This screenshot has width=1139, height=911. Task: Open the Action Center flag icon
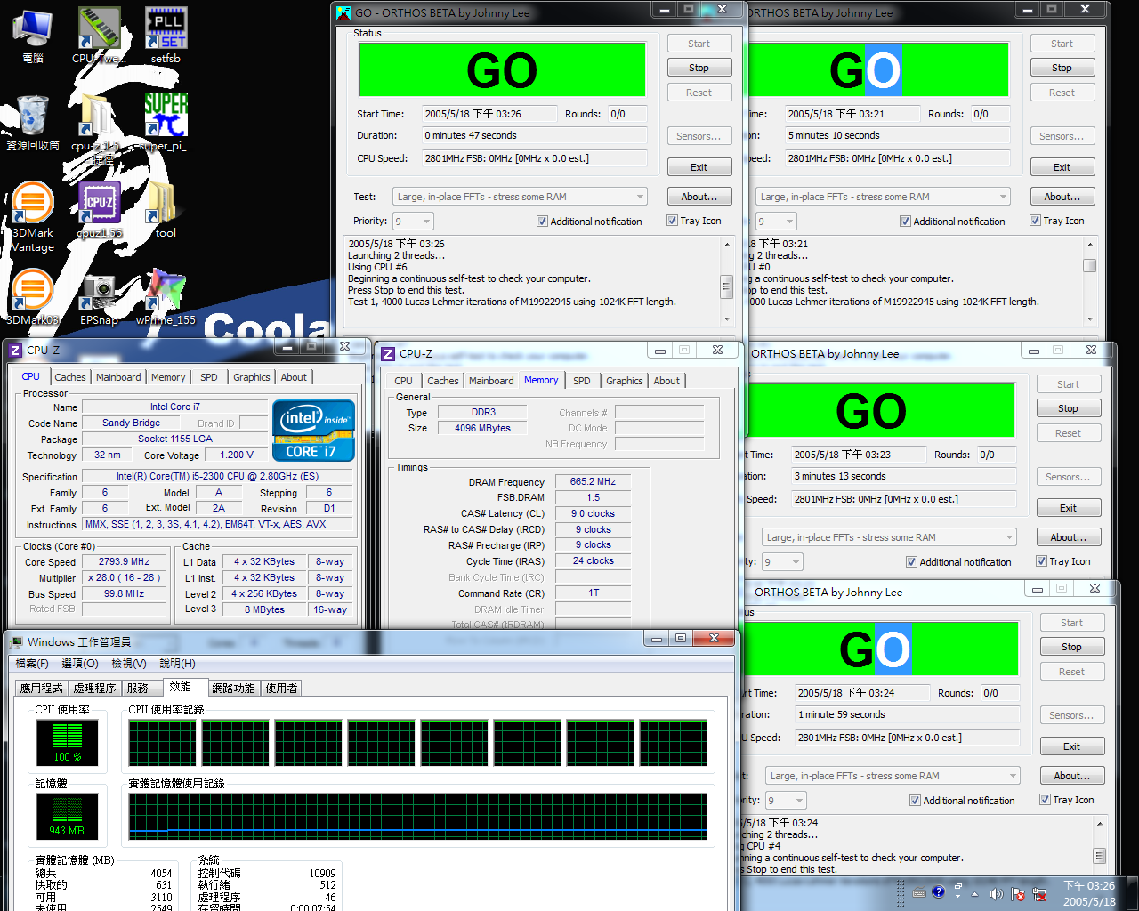tap(1017, 894)
